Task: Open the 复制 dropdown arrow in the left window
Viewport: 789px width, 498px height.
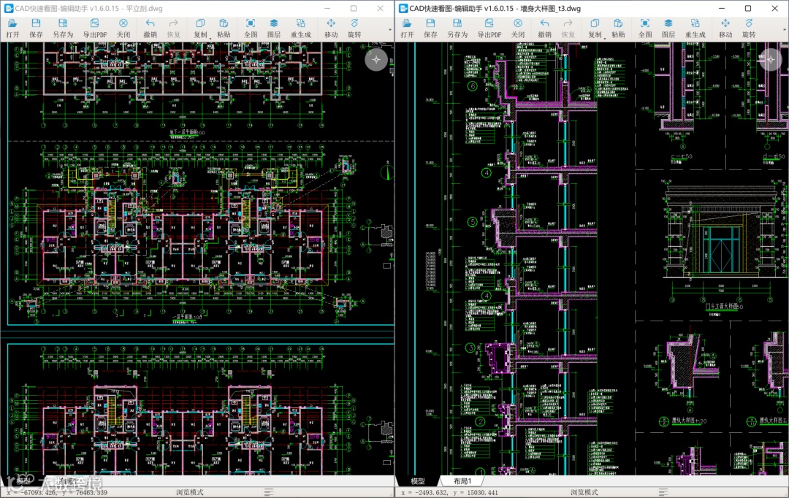Action: [210, 38]
